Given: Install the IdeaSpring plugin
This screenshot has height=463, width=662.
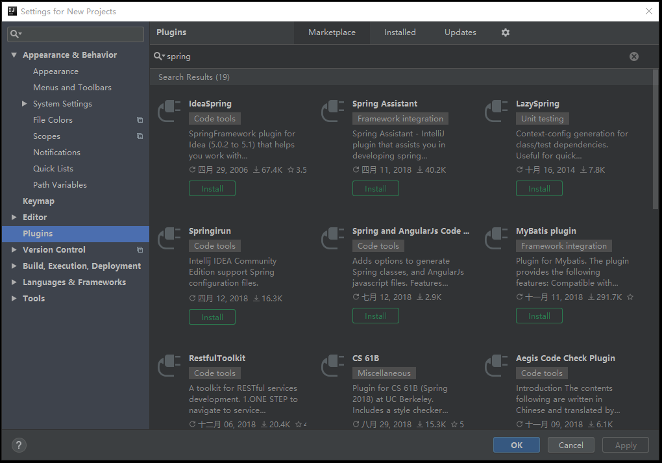Looking at the screenshot, I should 212,188.
